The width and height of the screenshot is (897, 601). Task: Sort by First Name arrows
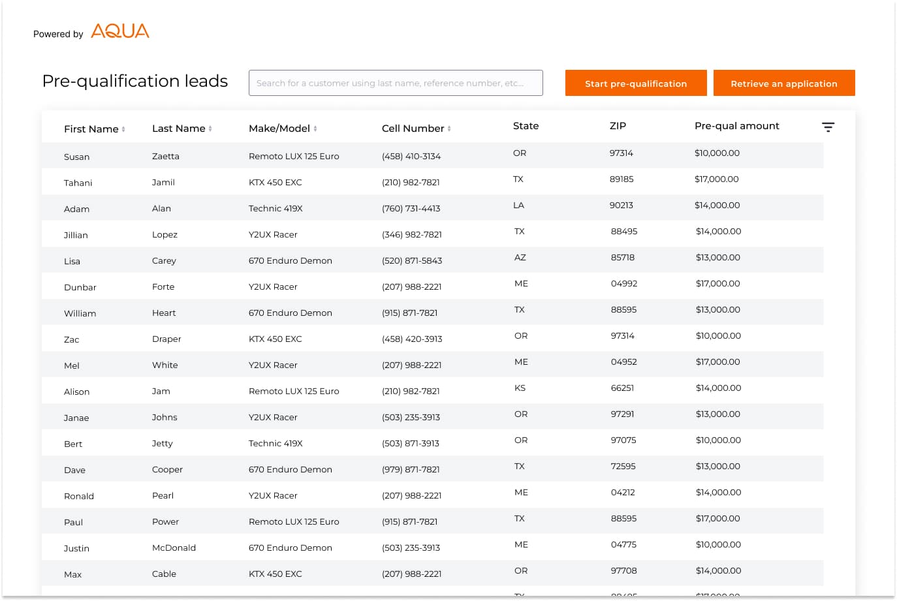pos(123,129)
